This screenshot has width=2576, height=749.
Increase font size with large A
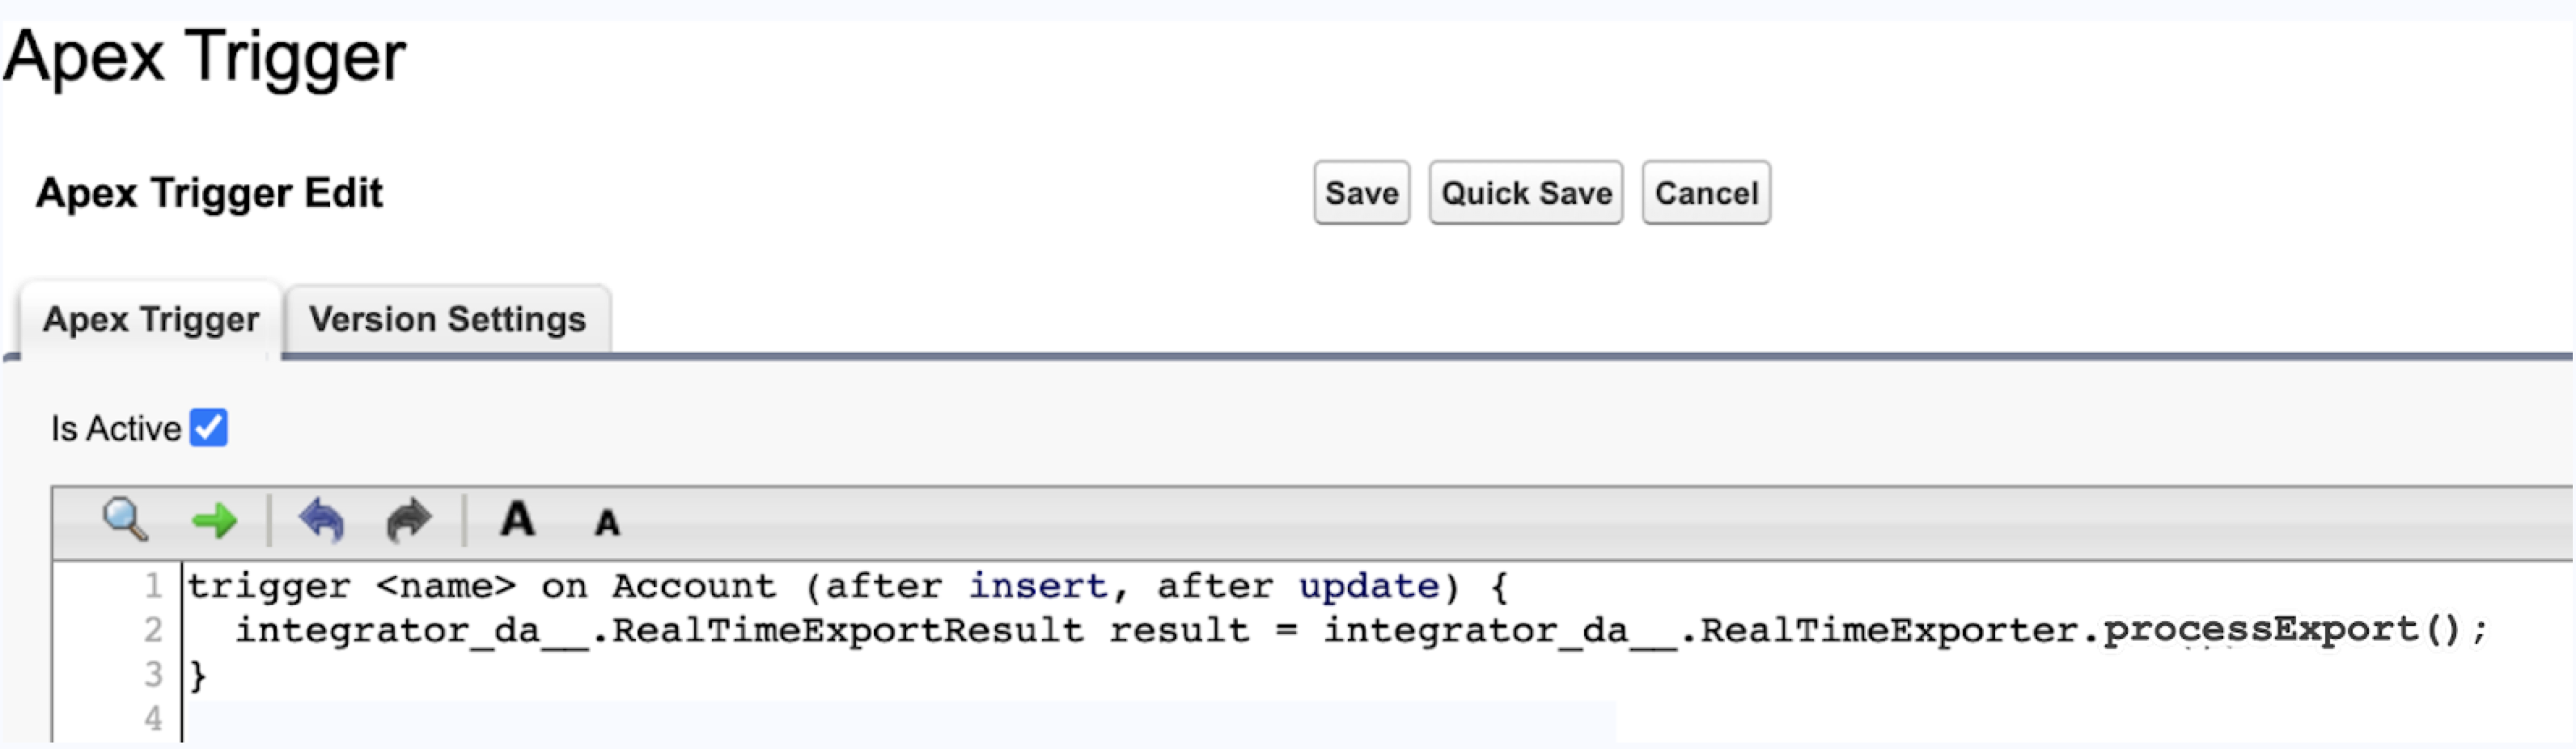tap(517, 520)
